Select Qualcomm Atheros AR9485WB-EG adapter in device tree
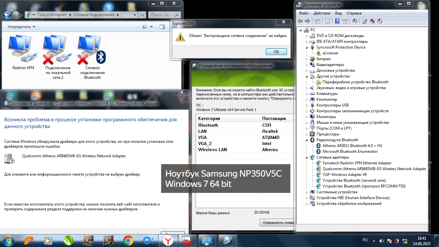The height and width of the screenshot is (247, 439). 374,169
